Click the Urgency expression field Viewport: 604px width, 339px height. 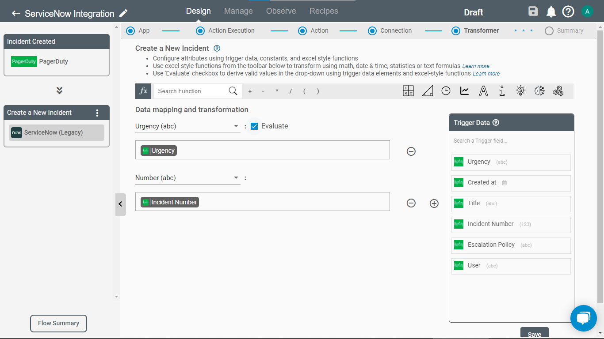tap(263, 150)
